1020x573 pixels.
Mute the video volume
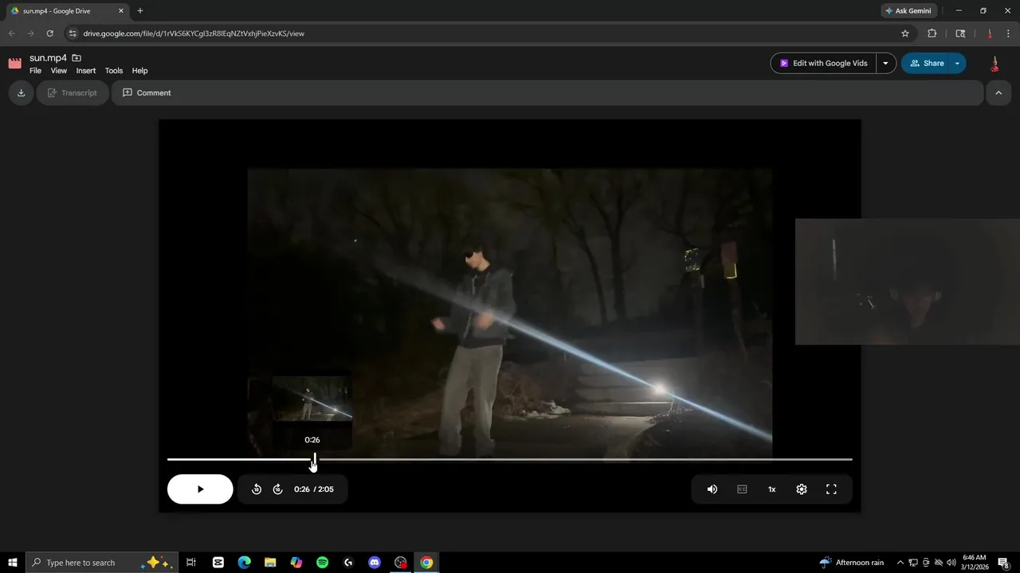coord(712,489)
